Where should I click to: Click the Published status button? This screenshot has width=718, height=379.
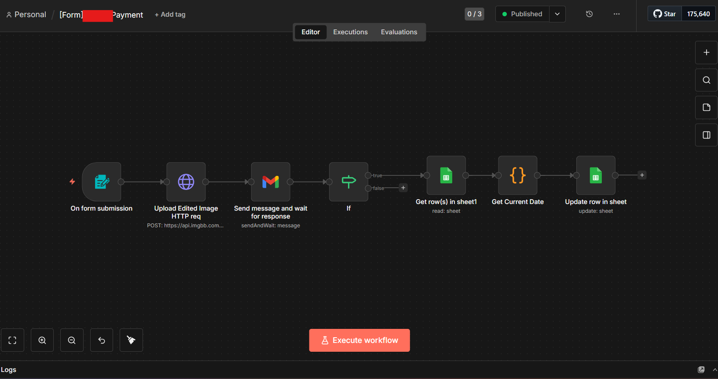(522, 14)
